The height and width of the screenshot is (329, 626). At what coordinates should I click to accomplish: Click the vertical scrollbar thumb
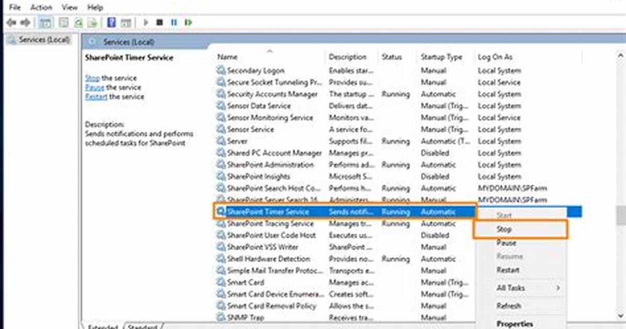click(x=621, y=216)
